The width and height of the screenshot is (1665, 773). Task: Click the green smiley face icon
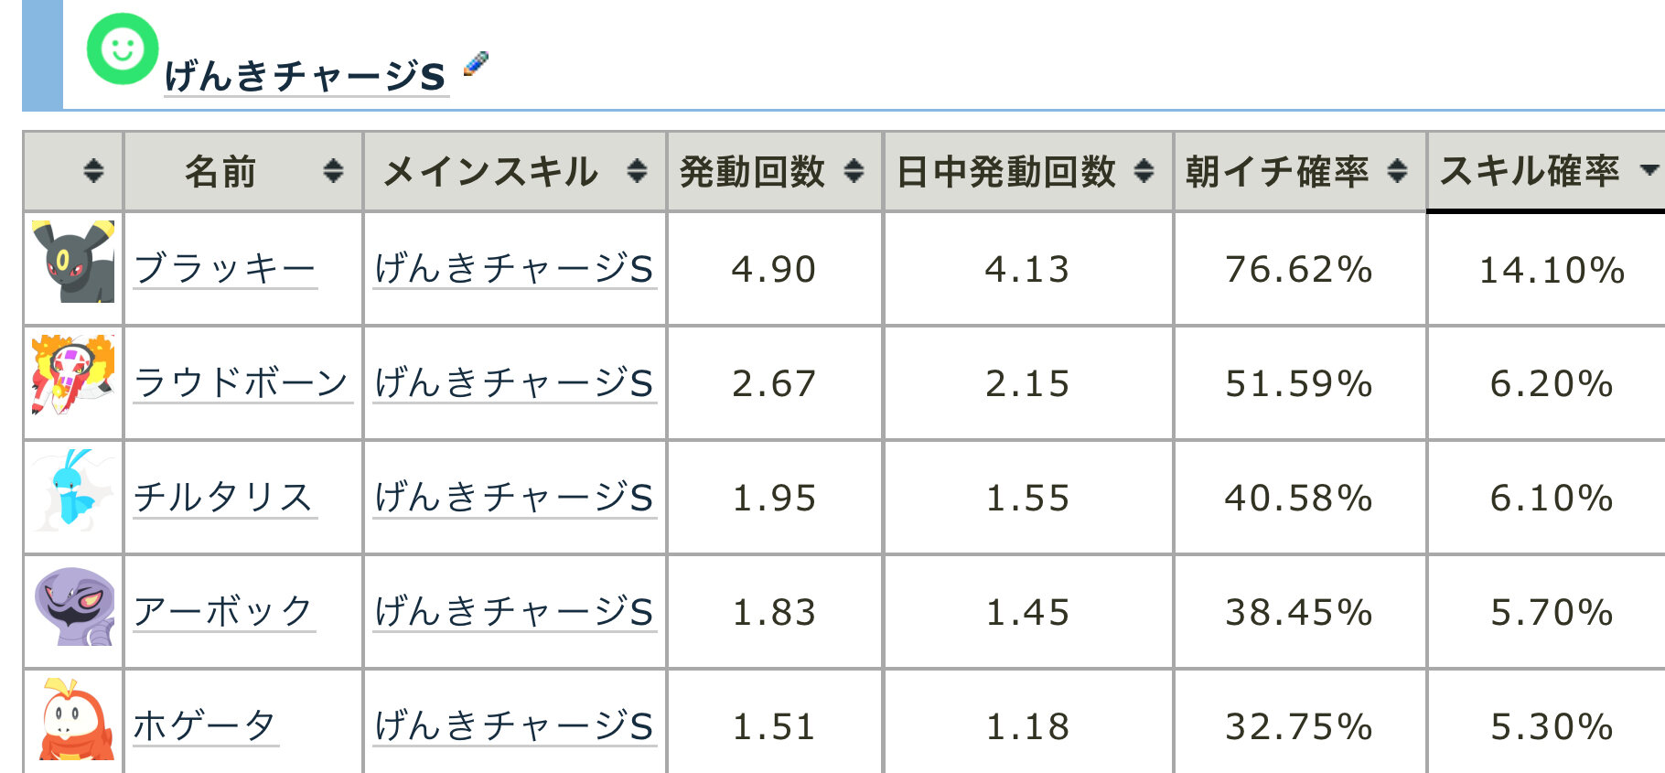pos(123,48)
